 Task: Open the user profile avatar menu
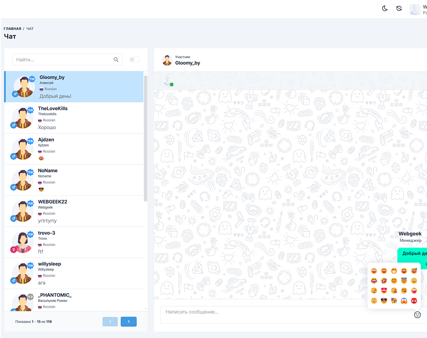pyautogui.click(x=415, y=9)
